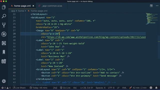160x90 pixels.
Task: Click the feedback smiley icon
Action: pyautogui.click(x=151, y=88)
